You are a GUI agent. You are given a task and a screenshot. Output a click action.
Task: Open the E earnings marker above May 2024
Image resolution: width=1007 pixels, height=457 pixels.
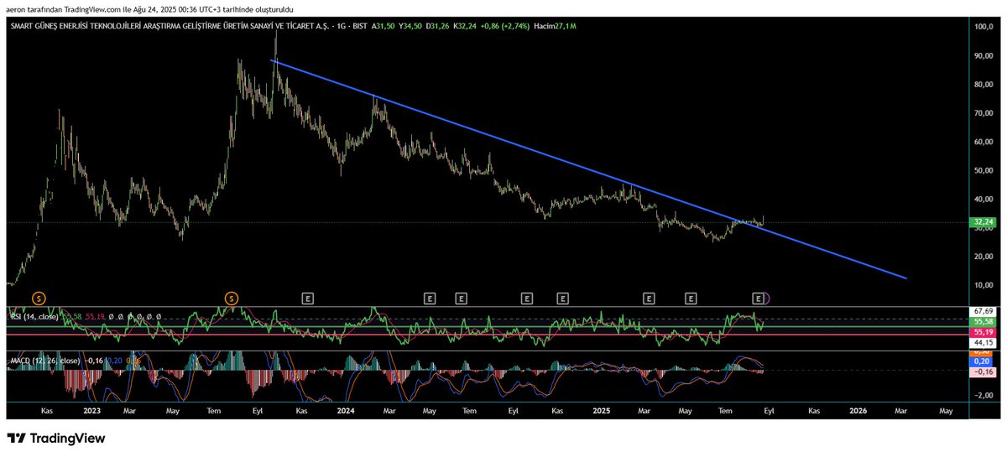(430, 298)
